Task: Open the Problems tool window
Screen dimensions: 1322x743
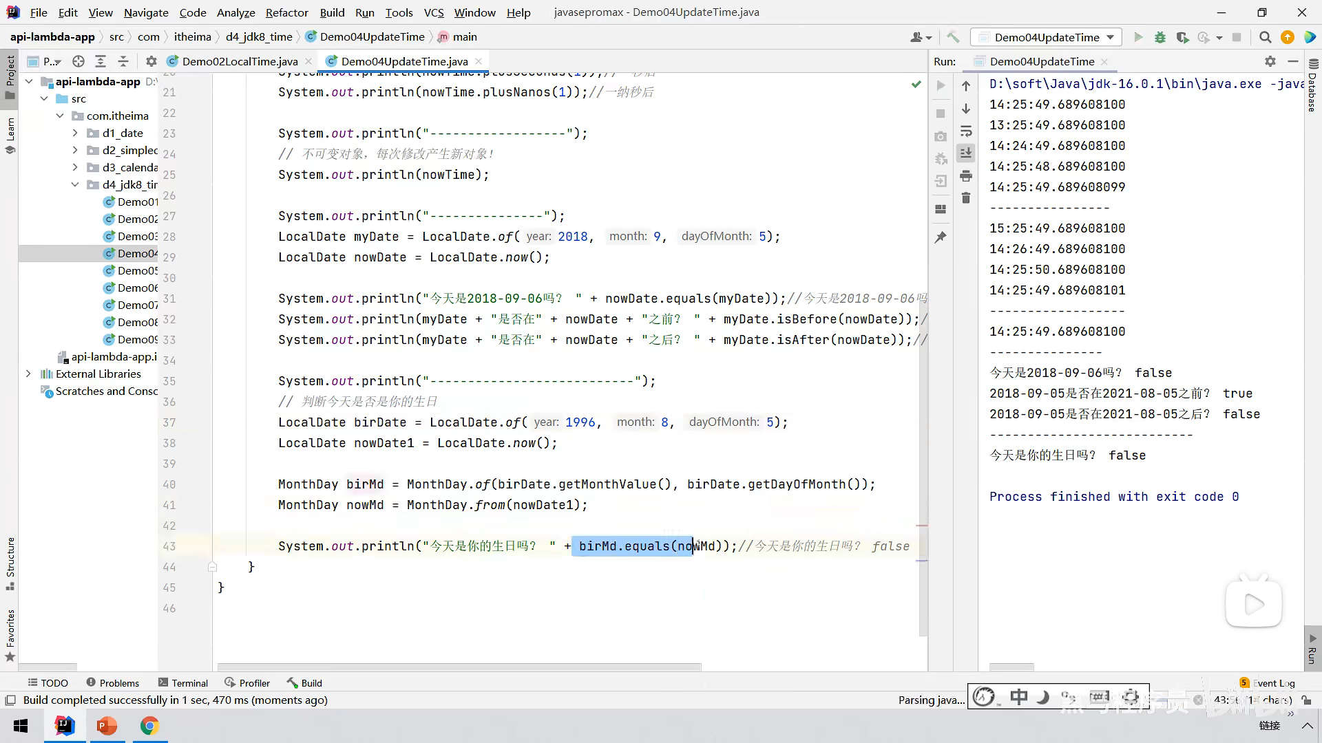Action: point(112,682)
